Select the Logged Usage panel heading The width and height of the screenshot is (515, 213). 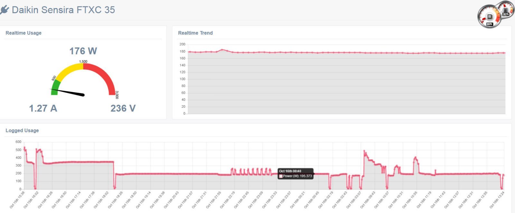tap(22, 130)
